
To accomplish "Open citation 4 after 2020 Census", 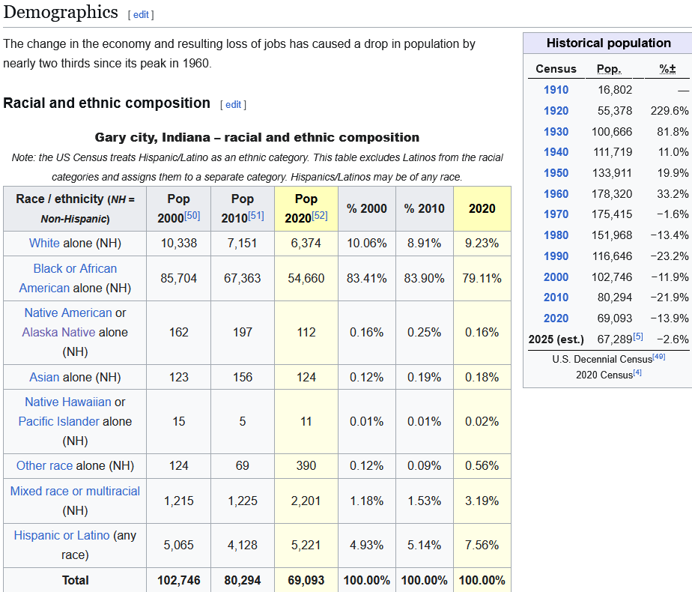I will (x=637, y=372).
